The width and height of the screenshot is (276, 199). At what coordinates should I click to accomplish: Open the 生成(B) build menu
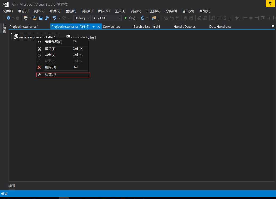(x=71, y=11)
